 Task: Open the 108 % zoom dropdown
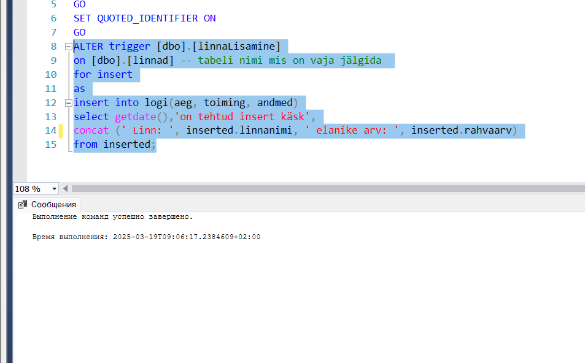pos(54,189)
